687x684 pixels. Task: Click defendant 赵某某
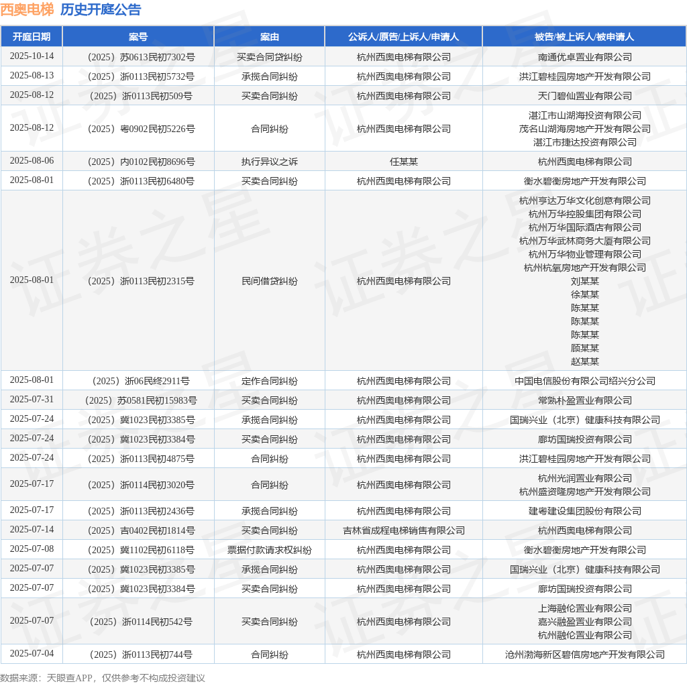pyautogui.click(x=584, y=361)
